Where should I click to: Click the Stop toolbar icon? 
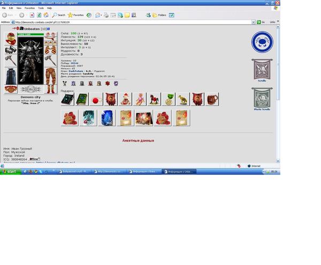coord(32,15)
